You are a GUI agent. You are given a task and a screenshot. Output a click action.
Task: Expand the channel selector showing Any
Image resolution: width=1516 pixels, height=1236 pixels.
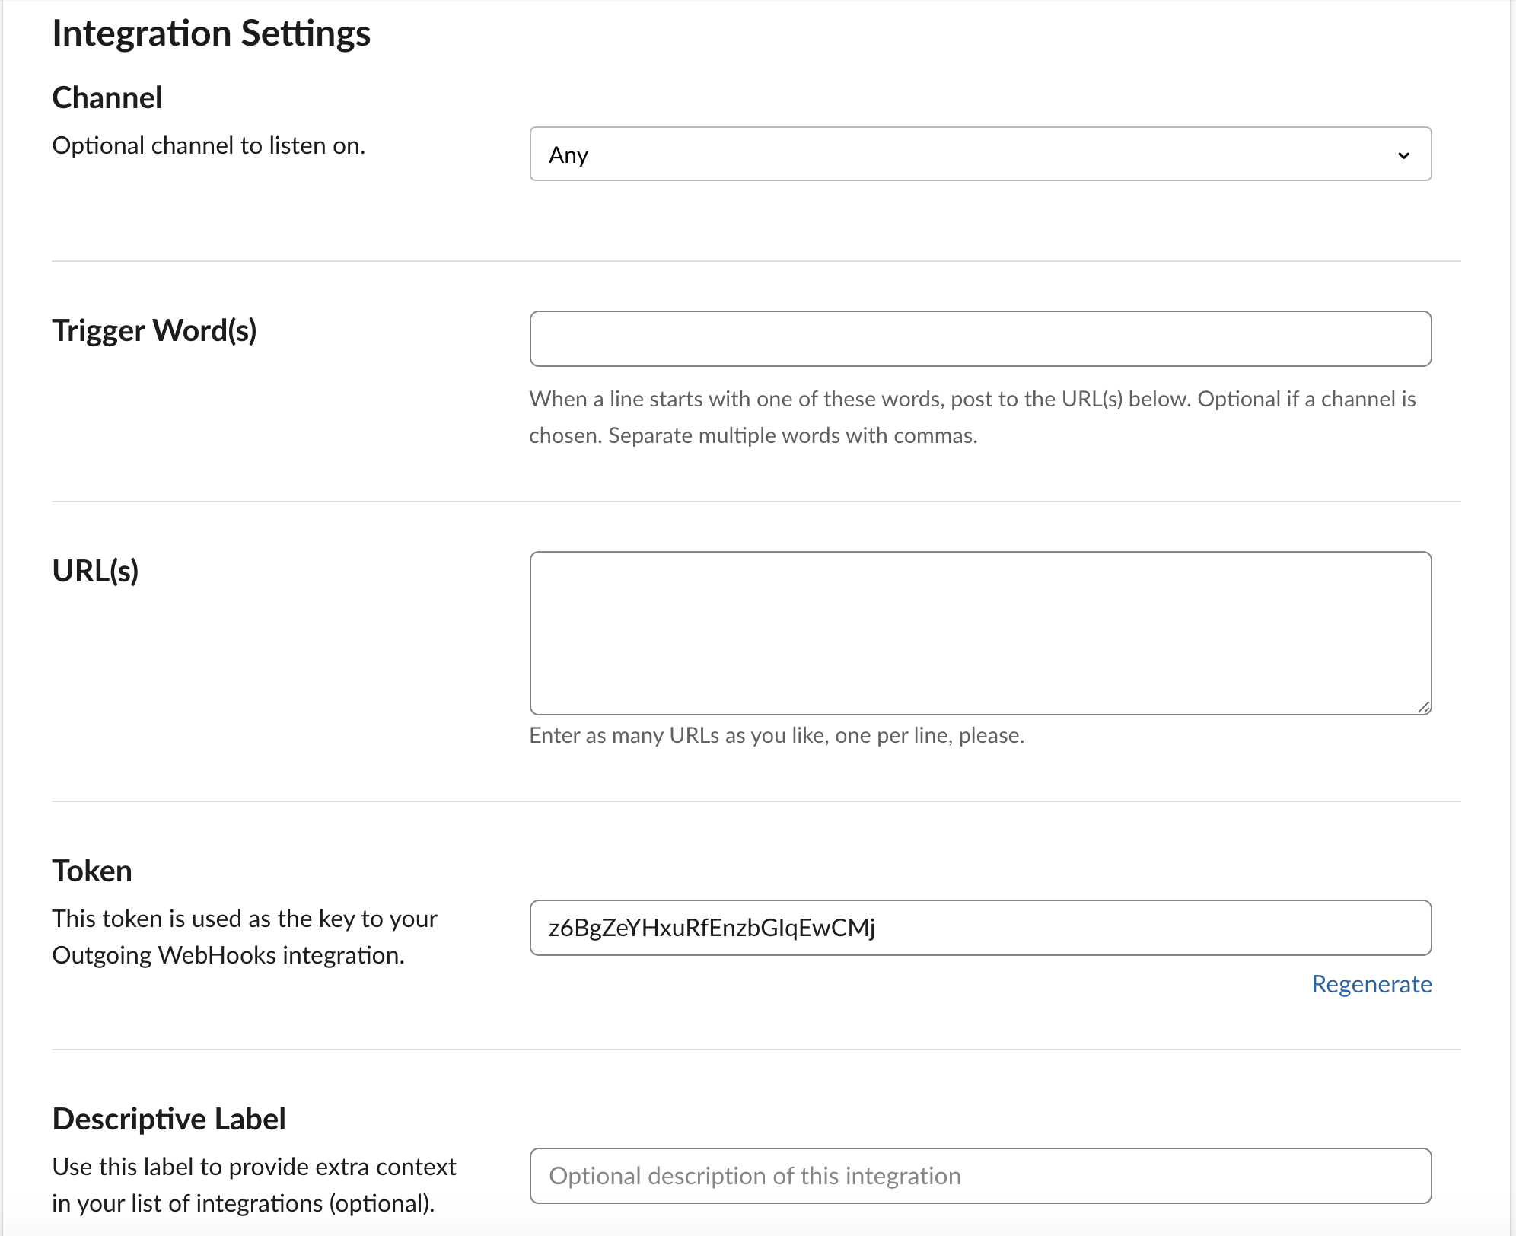point(980,154)
